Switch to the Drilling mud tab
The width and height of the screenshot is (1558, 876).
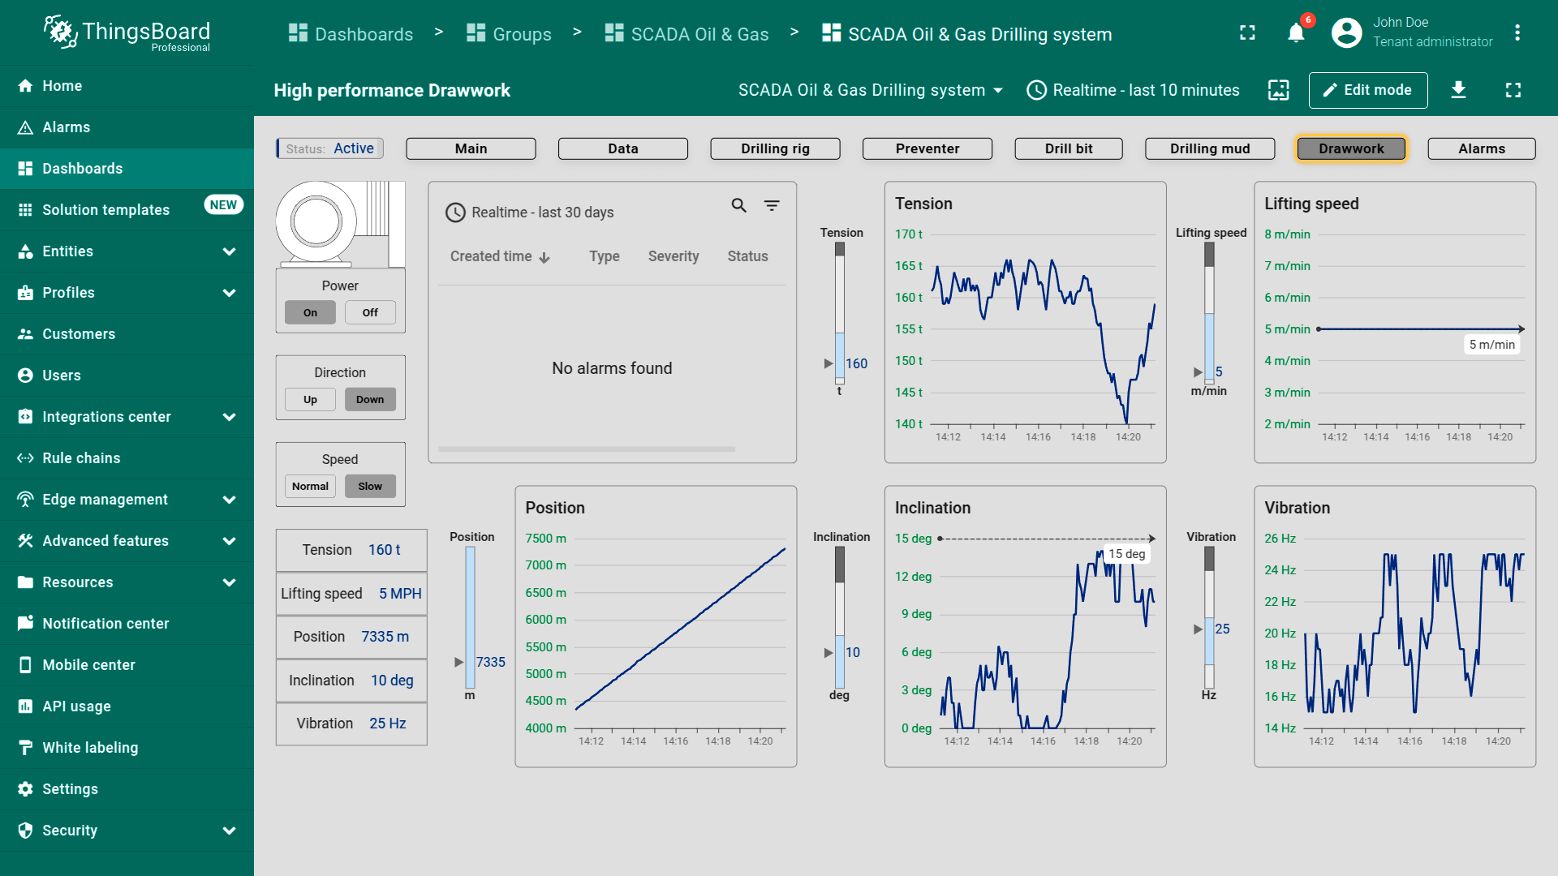point(1209,148)
